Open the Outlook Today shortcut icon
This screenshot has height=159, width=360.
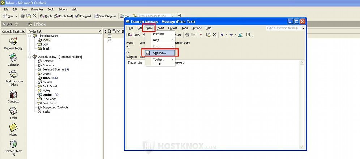pos(13,41)
